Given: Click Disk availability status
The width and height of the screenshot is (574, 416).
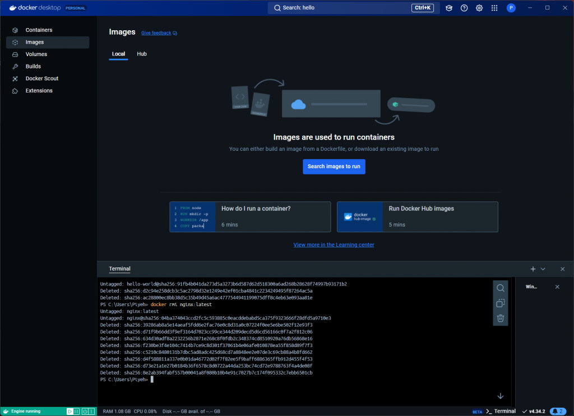Looking at the screenshot, I should pos(191,412).
